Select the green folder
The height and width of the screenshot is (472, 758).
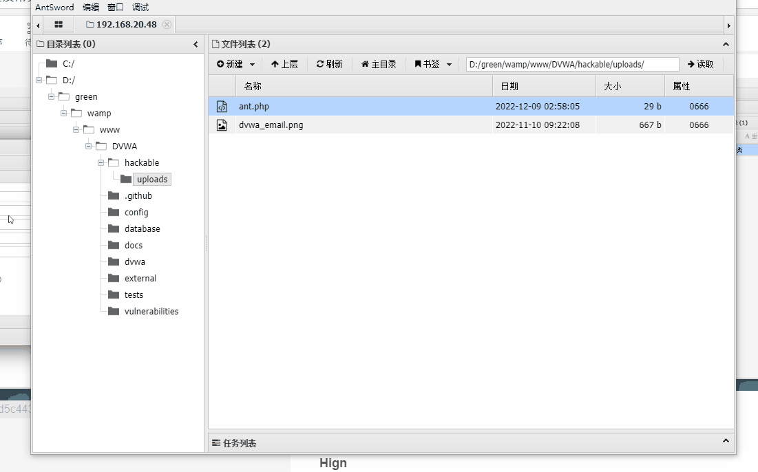tap(86, 96)
